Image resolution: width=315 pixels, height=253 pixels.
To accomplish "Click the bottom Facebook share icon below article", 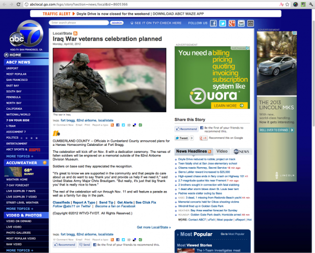I will [118, 239].
